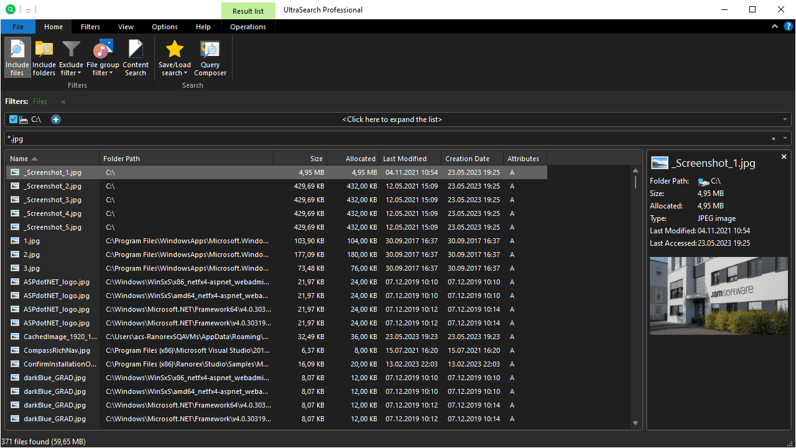This screenshot has height=448, width=796.
Task: Sort by the Folder Path column header
Action: 187,159
